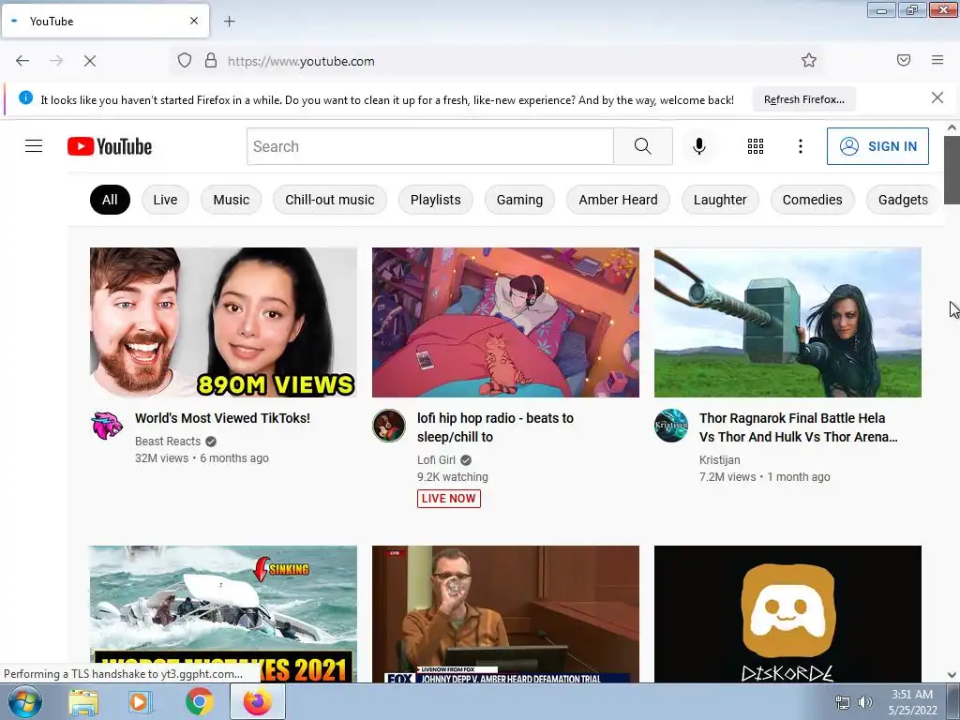Select the Comedies filter chip
This screenshot has width=960, height=720.
(x=813, y=200)
